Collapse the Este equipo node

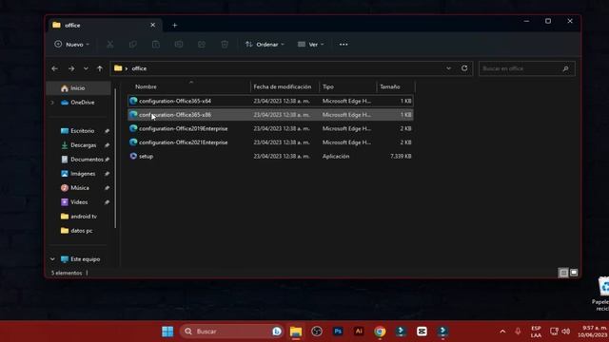point(52,259)
